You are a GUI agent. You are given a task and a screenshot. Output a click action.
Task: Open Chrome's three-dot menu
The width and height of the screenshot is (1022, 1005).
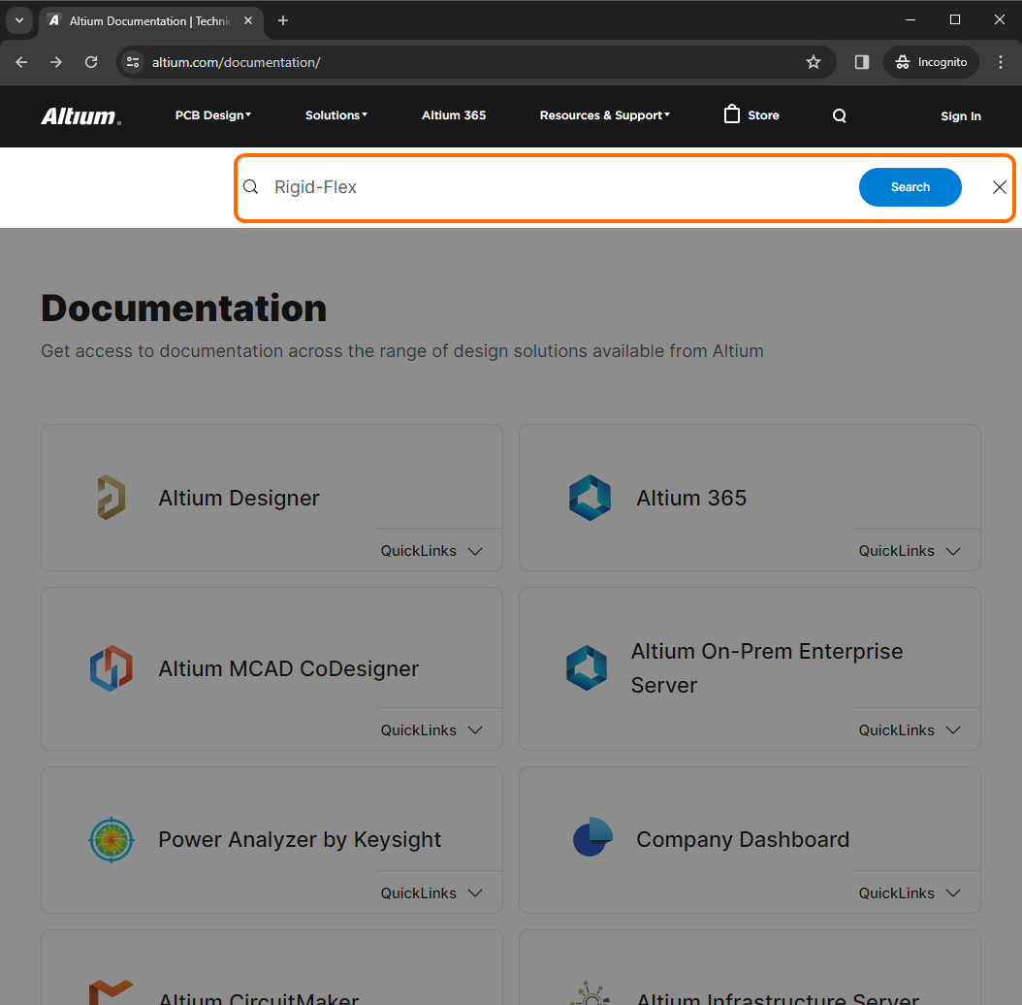tap(1001, 62)
